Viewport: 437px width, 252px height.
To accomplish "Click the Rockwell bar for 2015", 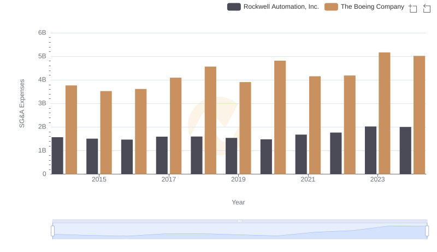I will [x=92, y=156].
